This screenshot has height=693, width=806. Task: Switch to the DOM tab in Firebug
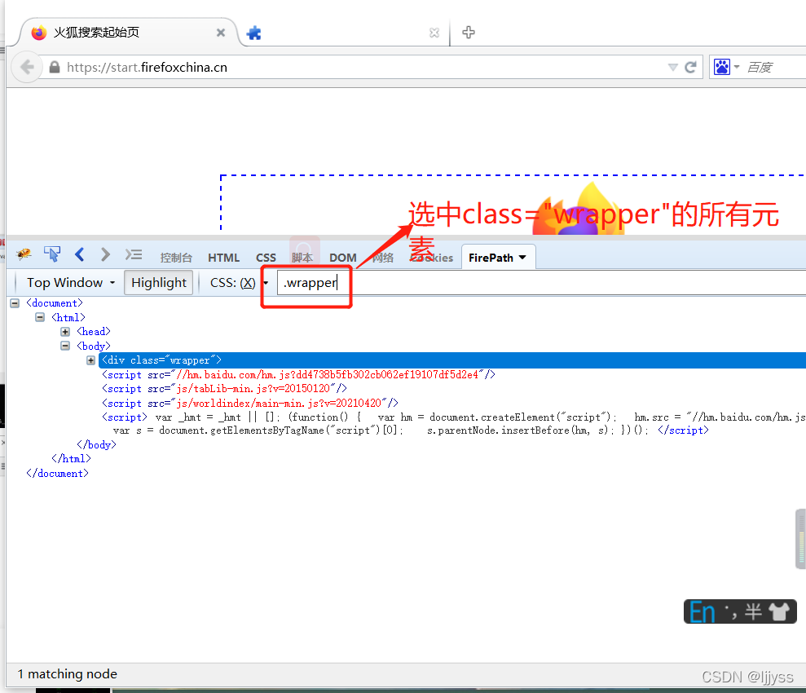342,257
